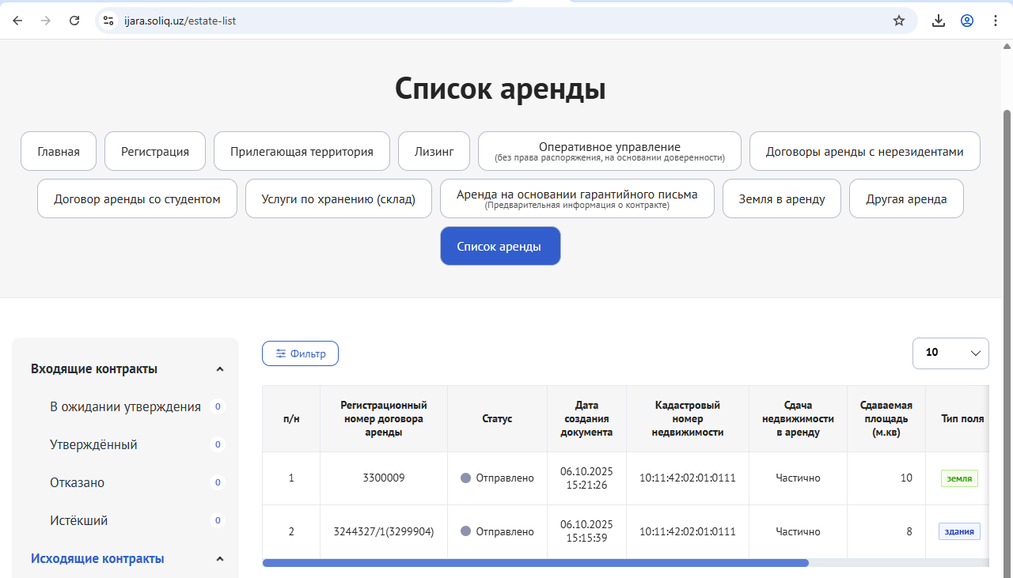Click the земля tag
The image size is (1013, 578).
[x=959, y=478]
